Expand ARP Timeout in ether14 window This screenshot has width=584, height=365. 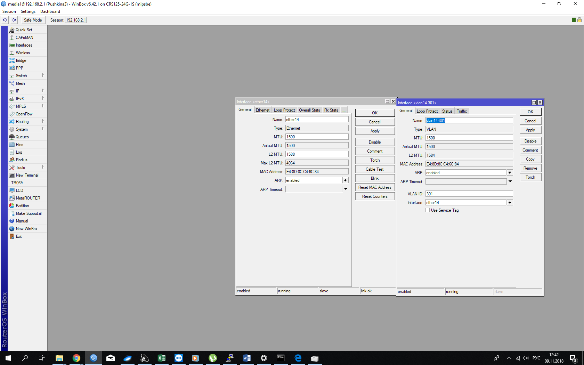point(346,189)
